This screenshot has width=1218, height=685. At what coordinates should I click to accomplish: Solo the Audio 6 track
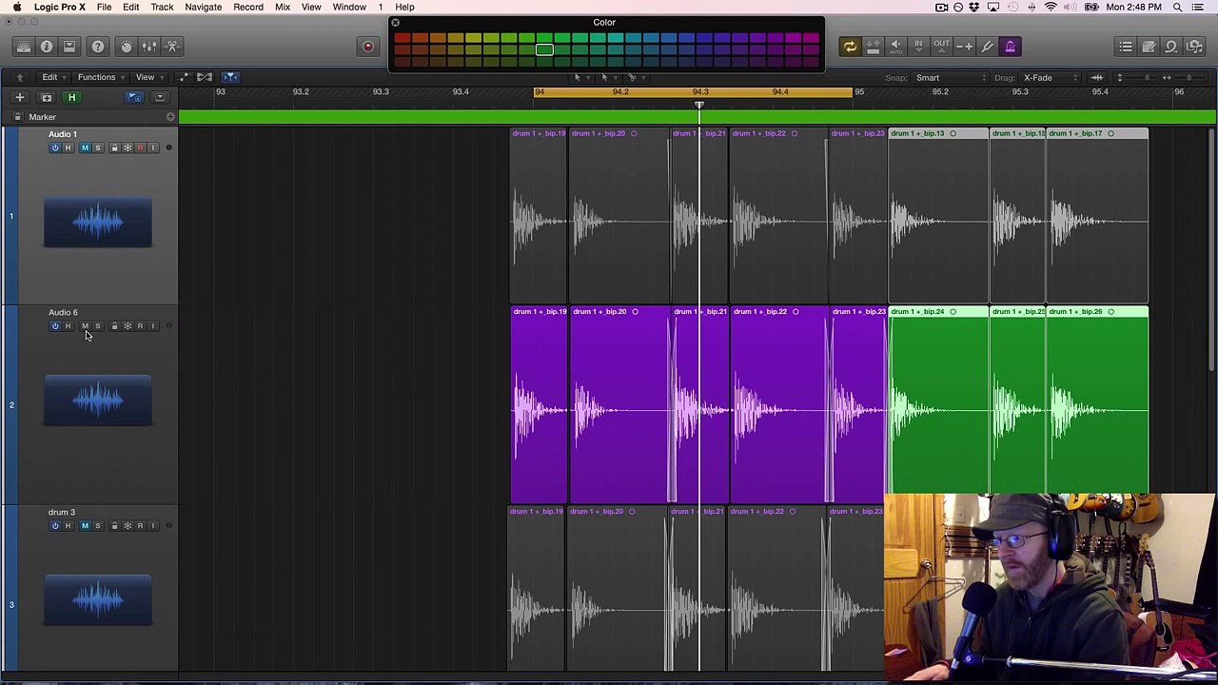click(98, 326)
